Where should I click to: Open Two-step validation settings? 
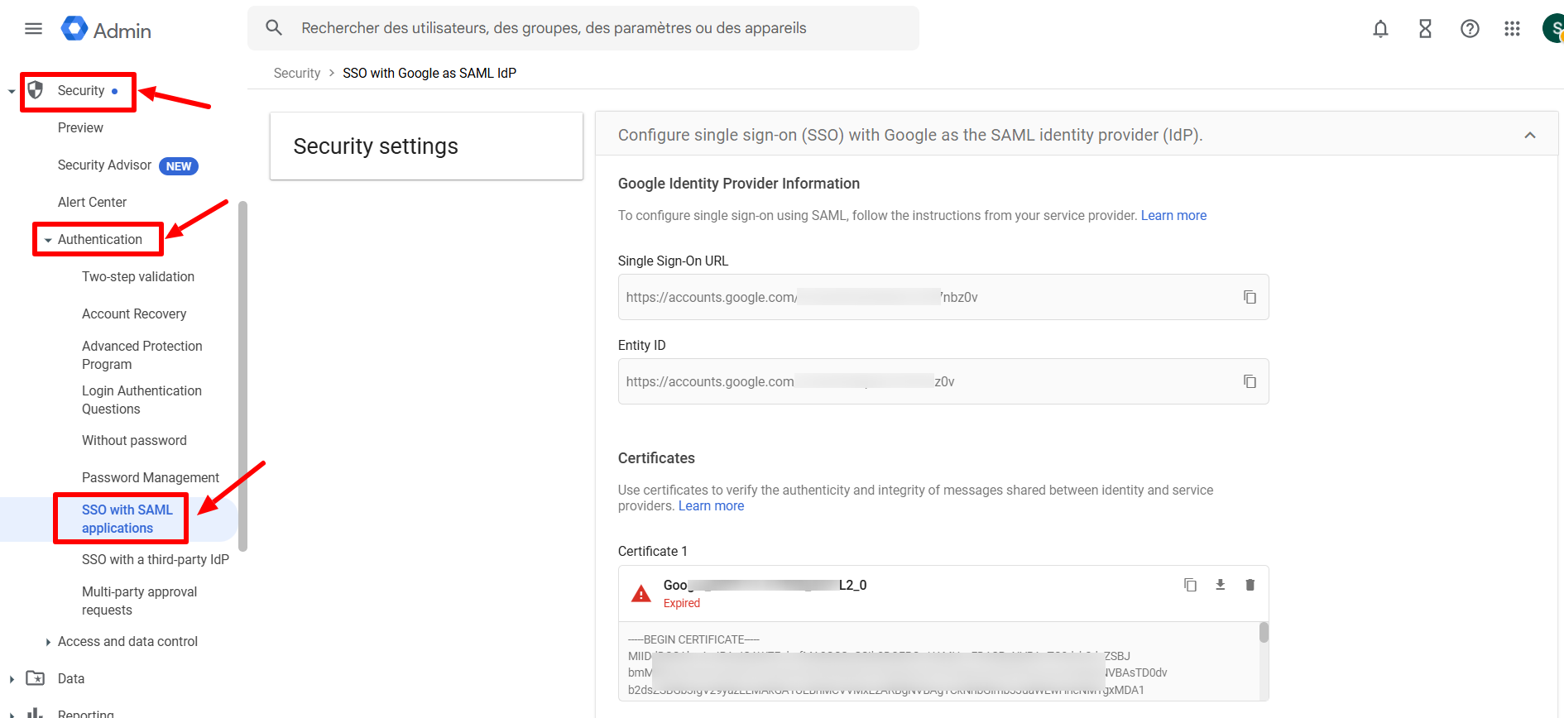click(x=138, y=276)
